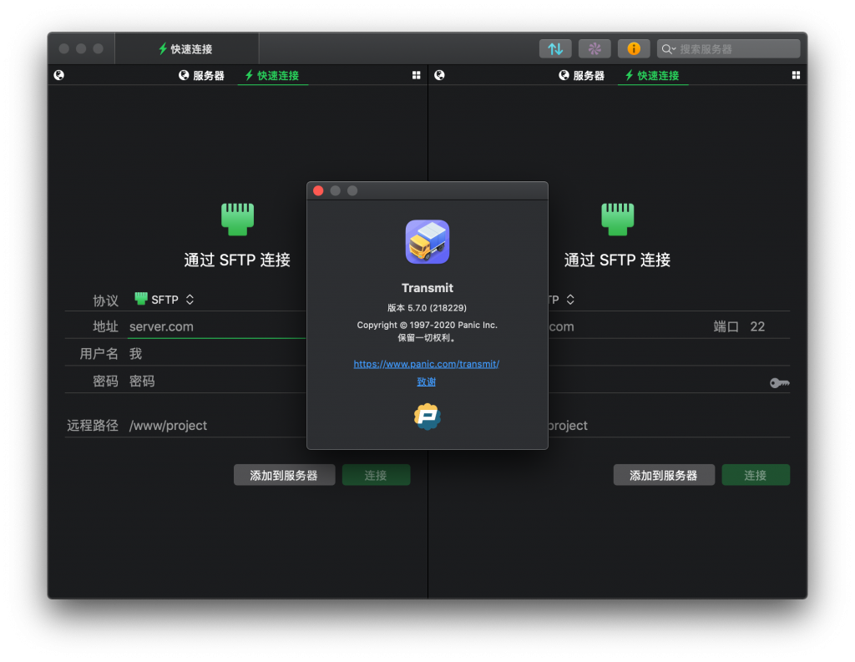Click the right pane green SFTP connector icon
This screenshot has width=855, height=662.
click(x=617, y=220)
